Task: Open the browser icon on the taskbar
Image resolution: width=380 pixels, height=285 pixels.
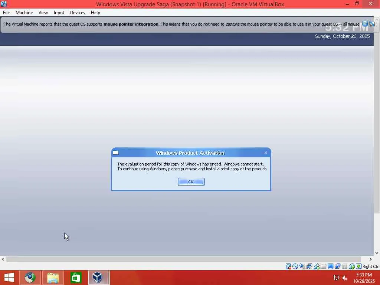Action: coord(30,278)
